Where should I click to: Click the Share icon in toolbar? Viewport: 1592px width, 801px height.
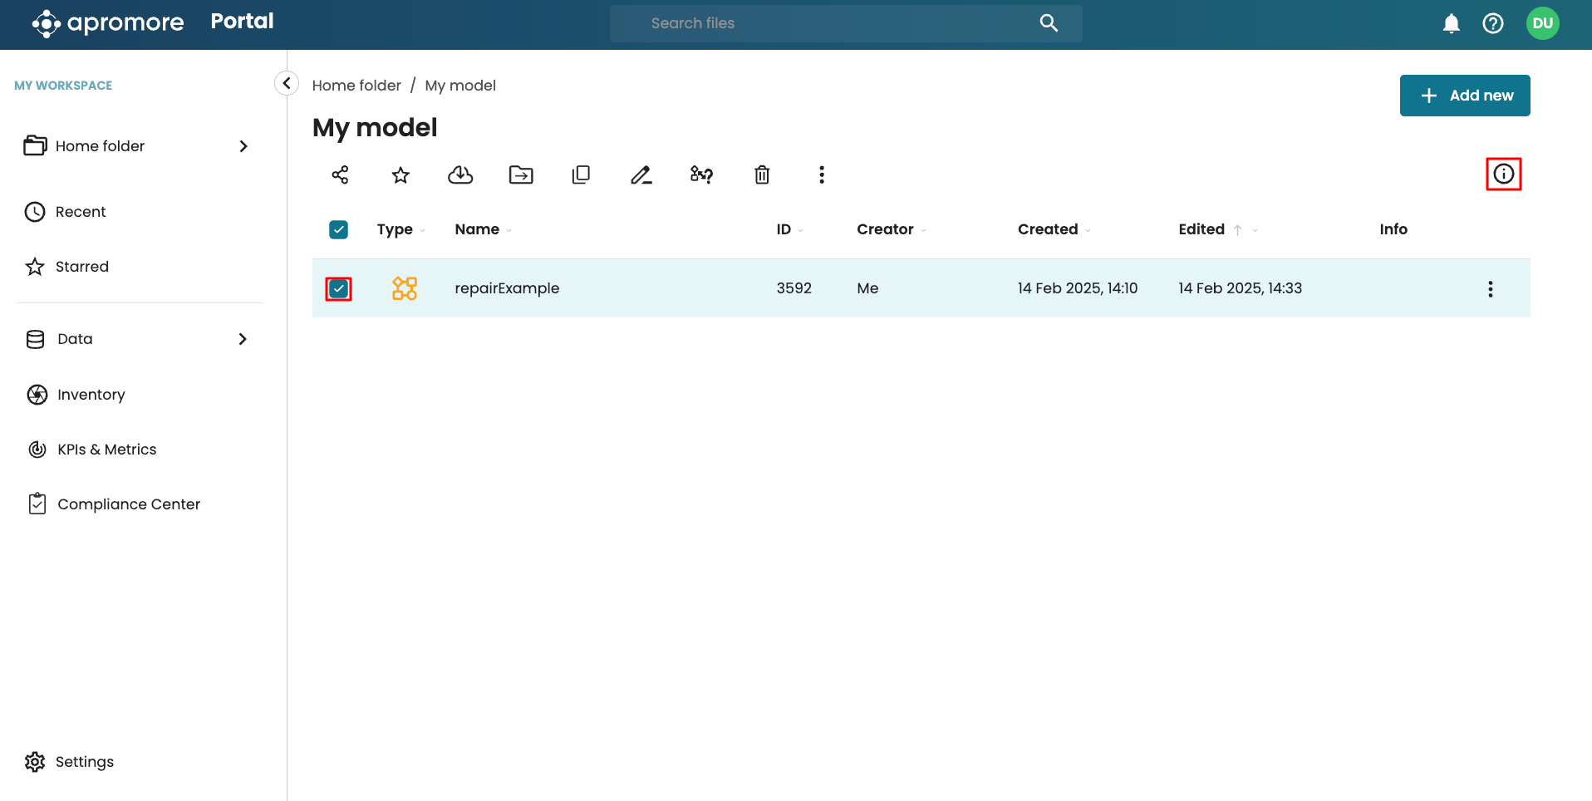coord(340,174)
